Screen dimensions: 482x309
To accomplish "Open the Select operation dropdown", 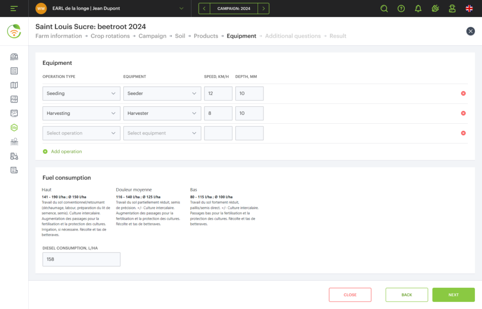I will pyautogui.click(x=81, y=133).
